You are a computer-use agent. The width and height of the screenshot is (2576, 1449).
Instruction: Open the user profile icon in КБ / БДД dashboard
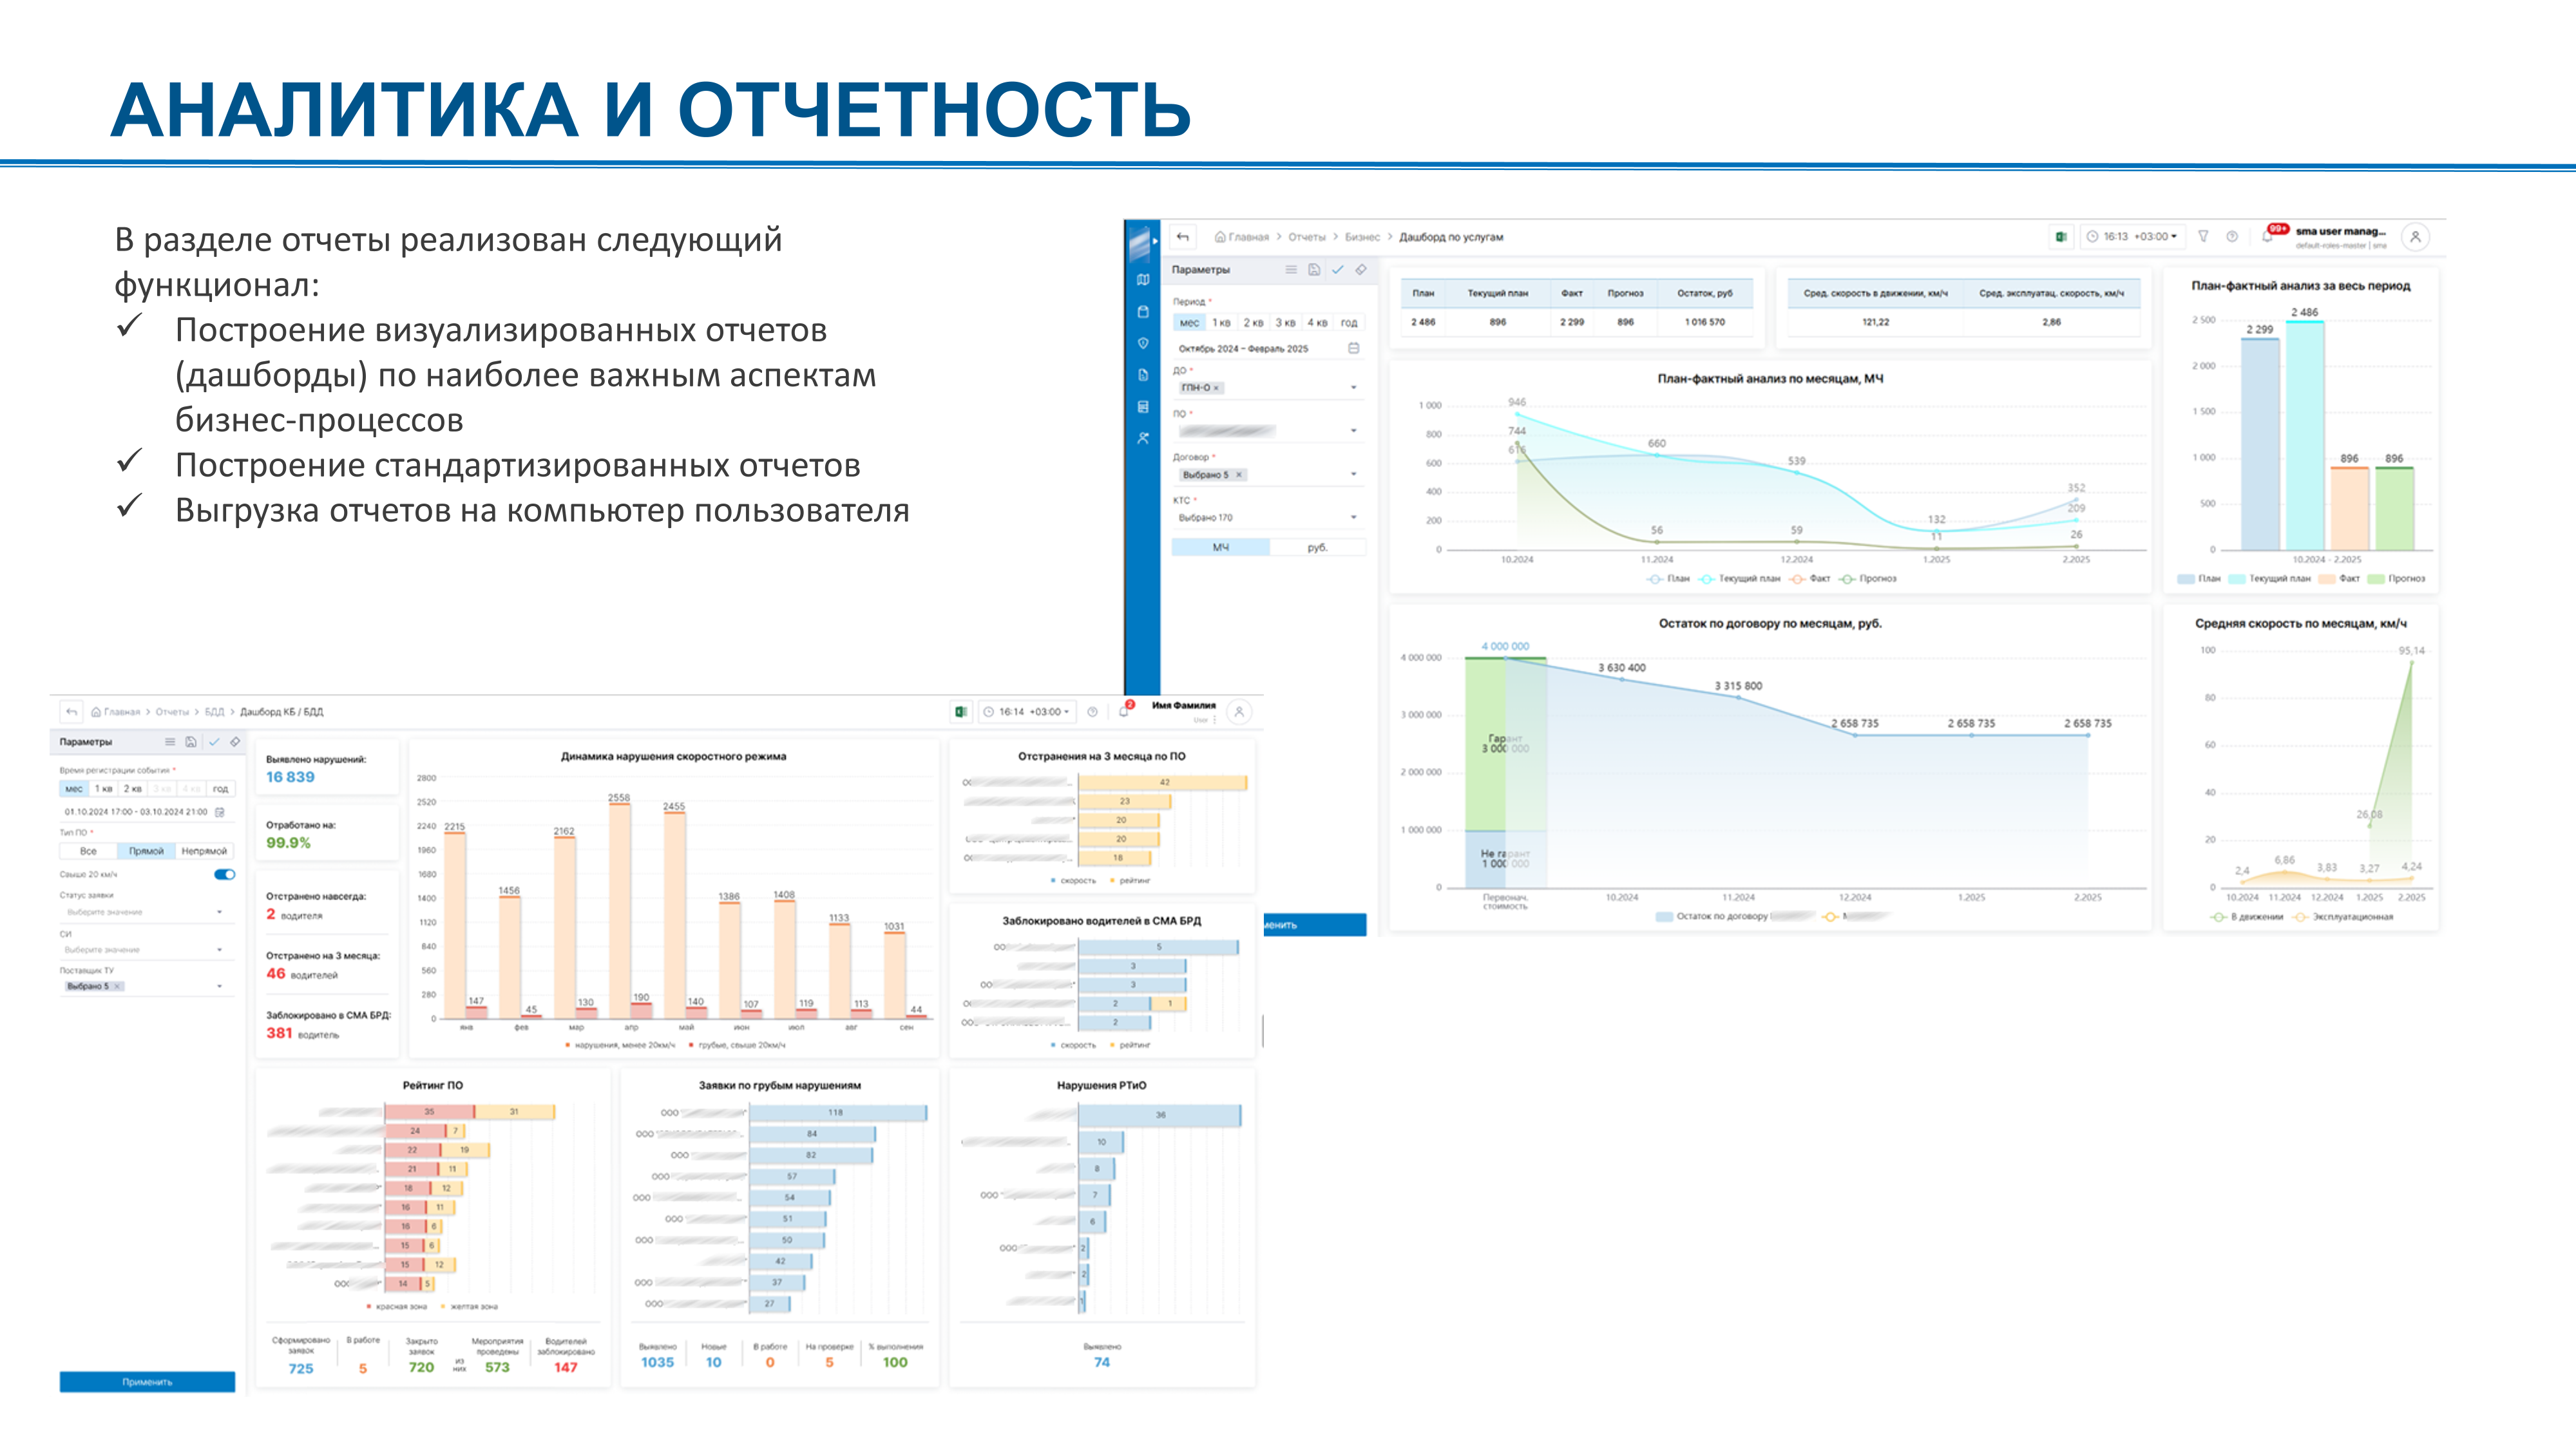click(x=1239, y=712)
